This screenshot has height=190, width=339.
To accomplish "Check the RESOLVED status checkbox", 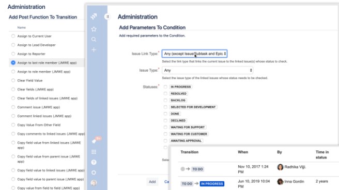I will pyautogui.click(x=165, y=94).
